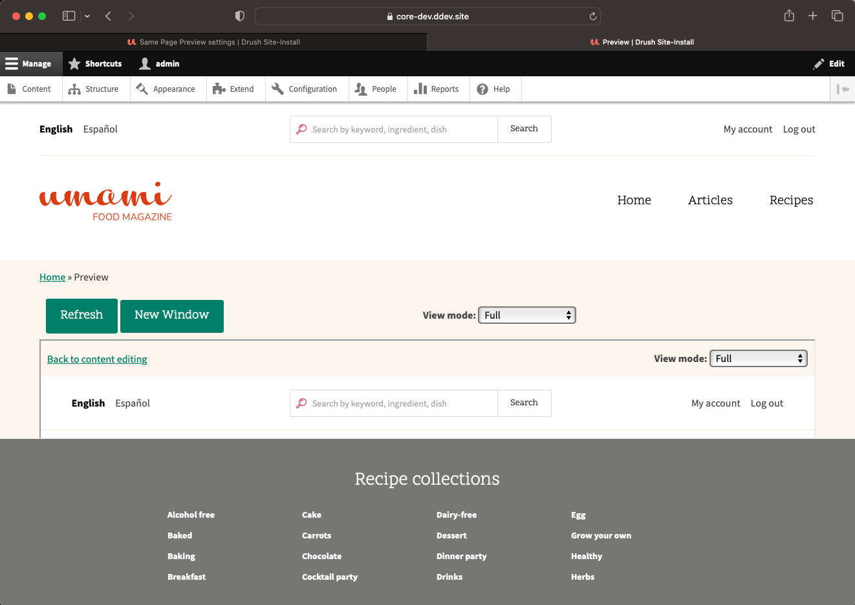Open the inner preview View mode dropdown

(758, 359)
